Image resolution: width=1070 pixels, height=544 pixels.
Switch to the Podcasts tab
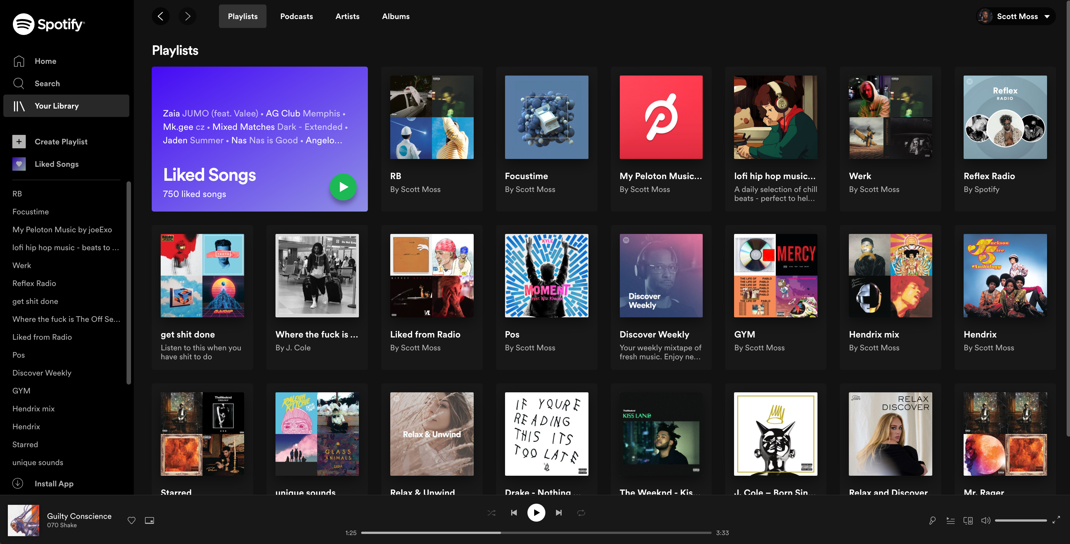[296, 16]
